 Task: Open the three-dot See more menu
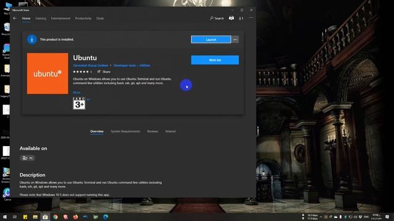coord(251,18)
